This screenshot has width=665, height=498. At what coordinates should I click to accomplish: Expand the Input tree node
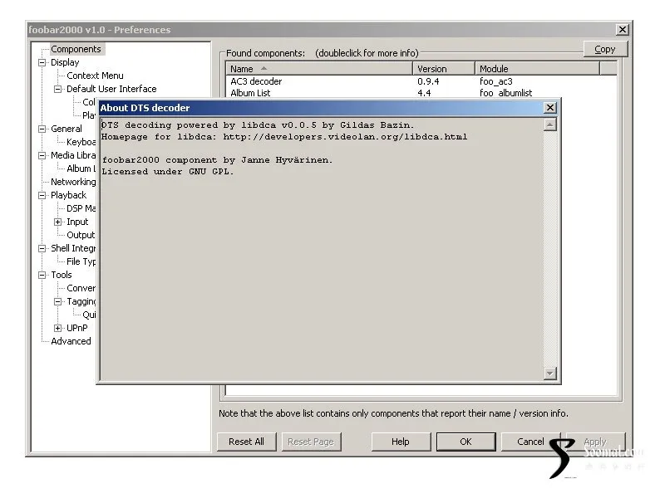point(57,222)
